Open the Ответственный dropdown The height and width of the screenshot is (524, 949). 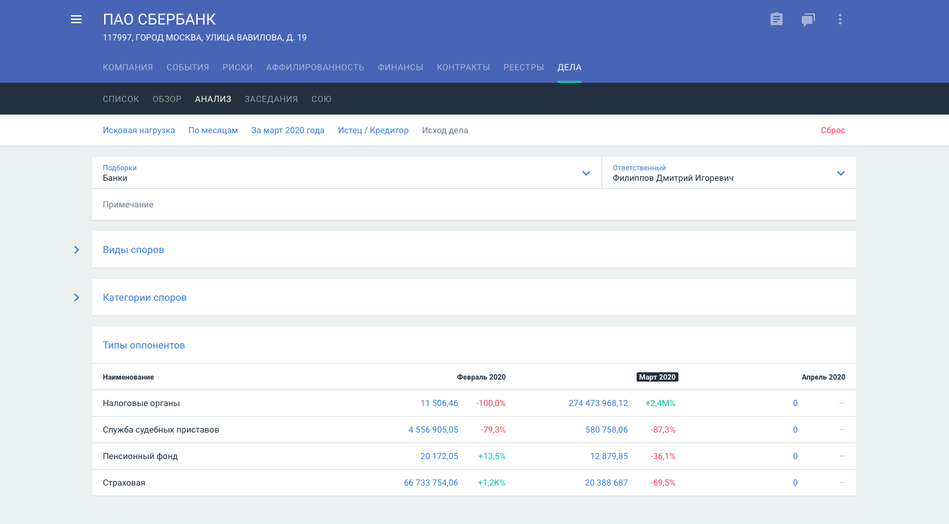pos(729,173)
